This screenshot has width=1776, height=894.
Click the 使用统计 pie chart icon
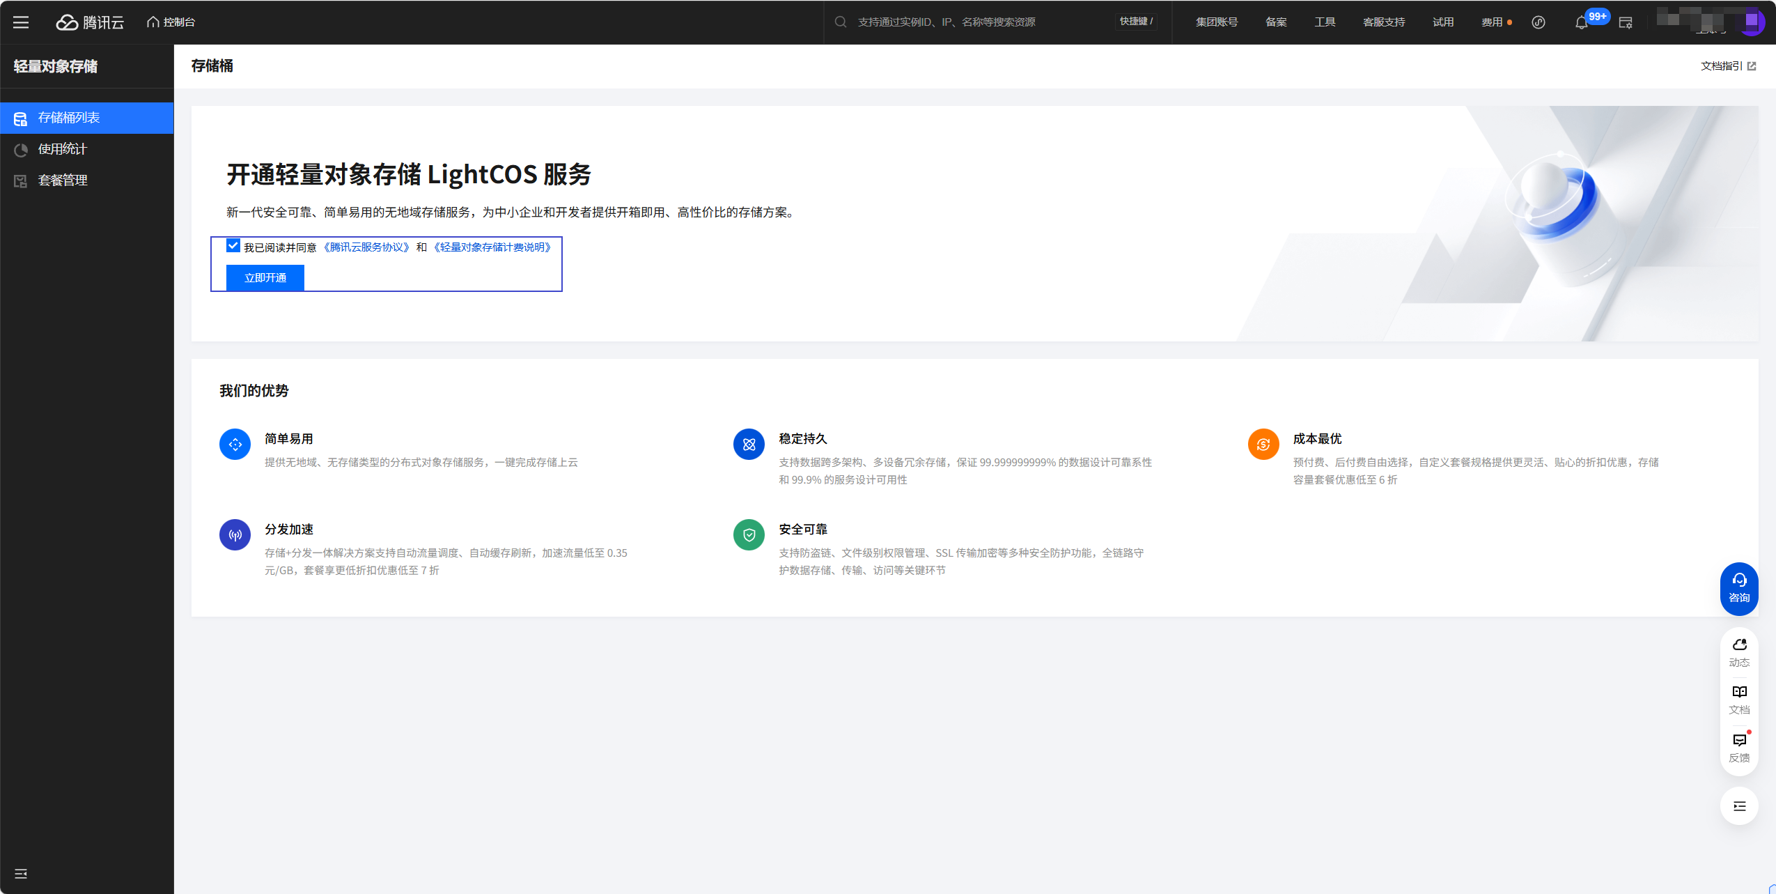(21, 150)
